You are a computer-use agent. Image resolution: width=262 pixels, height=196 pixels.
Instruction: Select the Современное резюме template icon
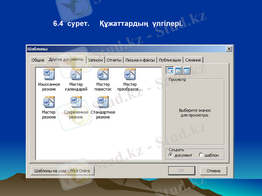click(x=76, y=102)
